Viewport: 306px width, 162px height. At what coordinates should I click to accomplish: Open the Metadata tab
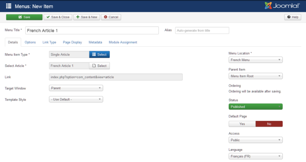95,42
